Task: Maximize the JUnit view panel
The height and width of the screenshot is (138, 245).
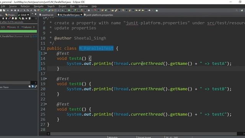Action: pos(36,14)
